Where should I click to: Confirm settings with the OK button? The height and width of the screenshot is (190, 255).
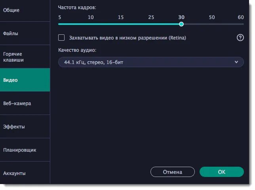pyautogui.click(x=221, y=172)
